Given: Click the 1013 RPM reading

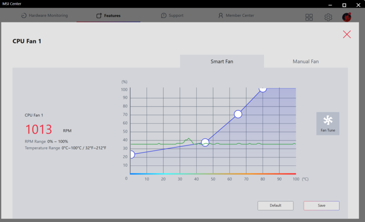Looking at the screenshot, I should pos(38,130).
